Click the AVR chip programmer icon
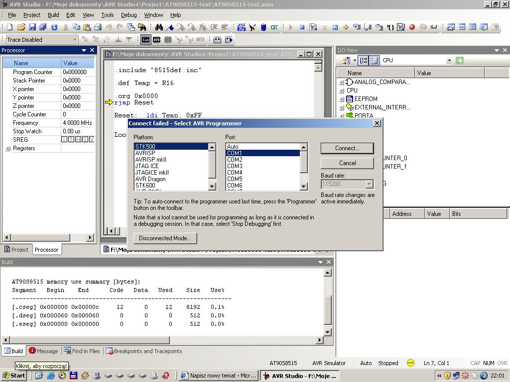 (x=156, y=40)
